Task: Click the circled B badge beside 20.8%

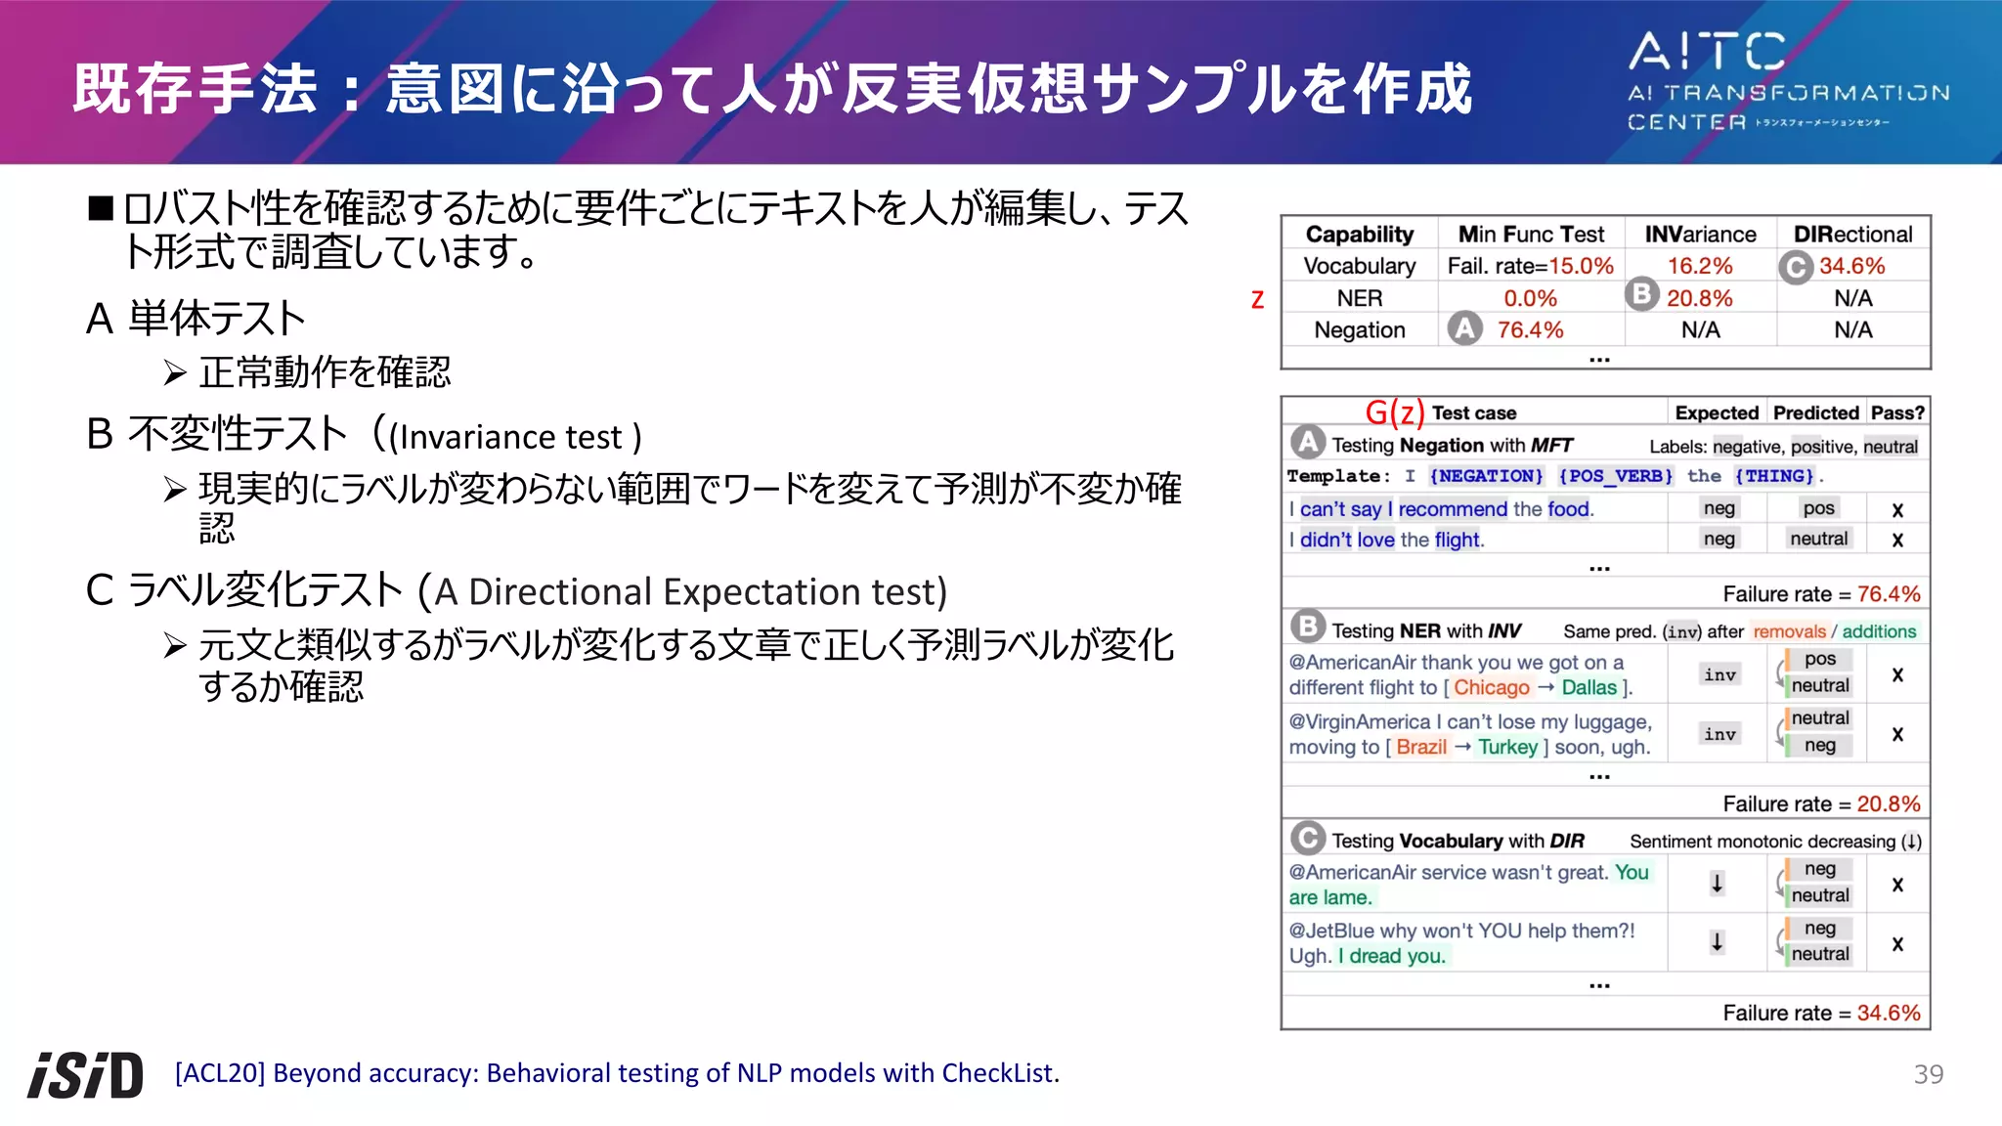Action: pos(1641,293)
